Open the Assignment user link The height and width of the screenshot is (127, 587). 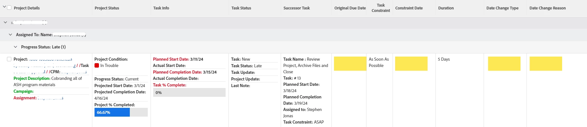pyautogui.click(x=50, y=98)
